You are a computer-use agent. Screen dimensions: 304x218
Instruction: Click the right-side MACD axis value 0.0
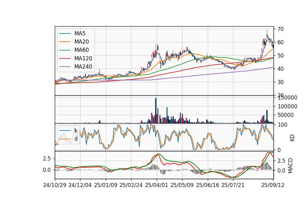281,171
